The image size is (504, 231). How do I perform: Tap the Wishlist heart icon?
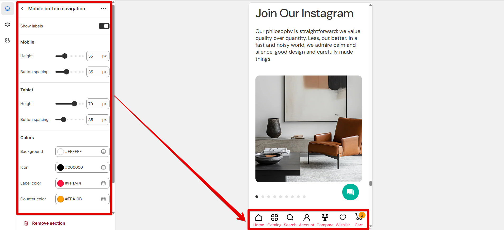click(x=343, y=218)
